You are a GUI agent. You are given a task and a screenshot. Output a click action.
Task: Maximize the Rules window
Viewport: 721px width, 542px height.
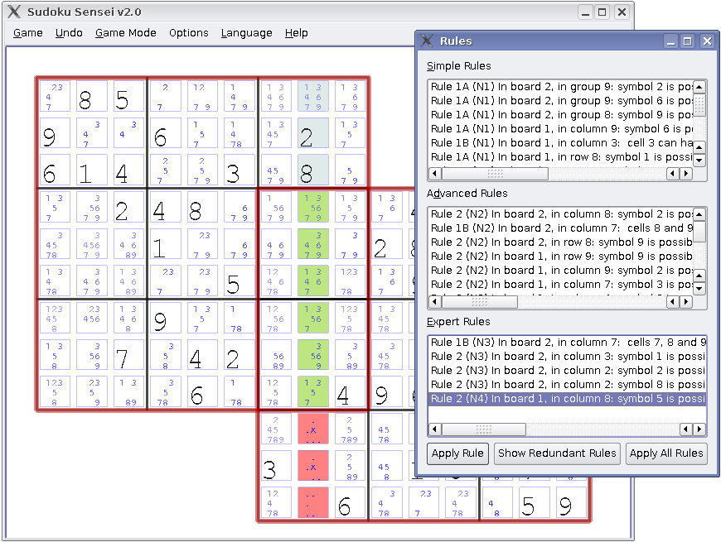click(687, 41)
